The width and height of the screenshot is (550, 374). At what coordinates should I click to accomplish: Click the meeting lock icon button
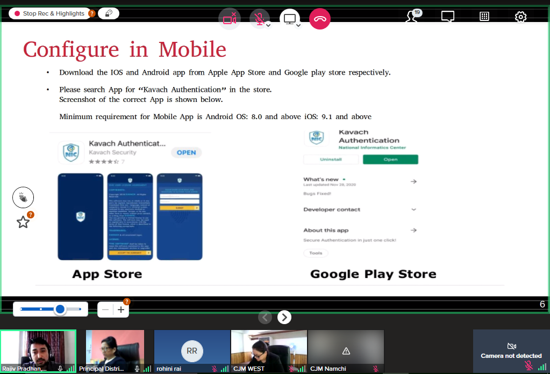click(x=109, y=13)
